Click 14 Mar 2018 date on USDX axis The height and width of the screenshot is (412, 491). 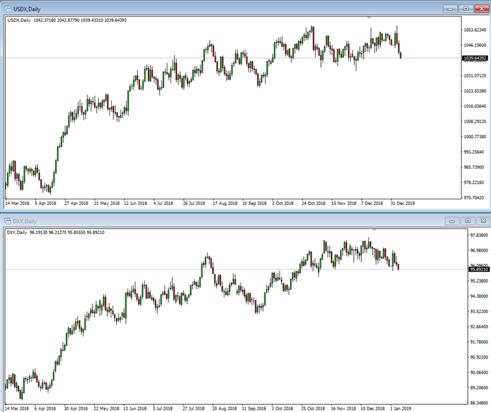point(17,203)
